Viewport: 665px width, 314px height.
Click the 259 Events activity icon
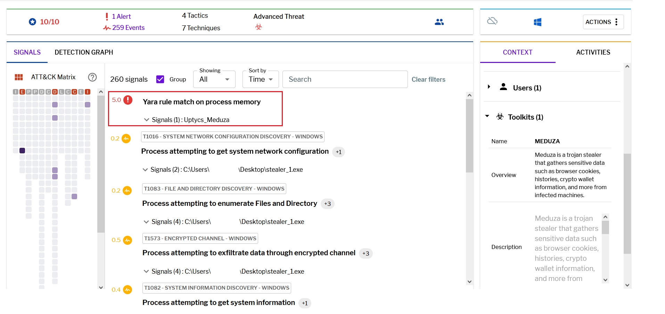(x=106, y=27)
